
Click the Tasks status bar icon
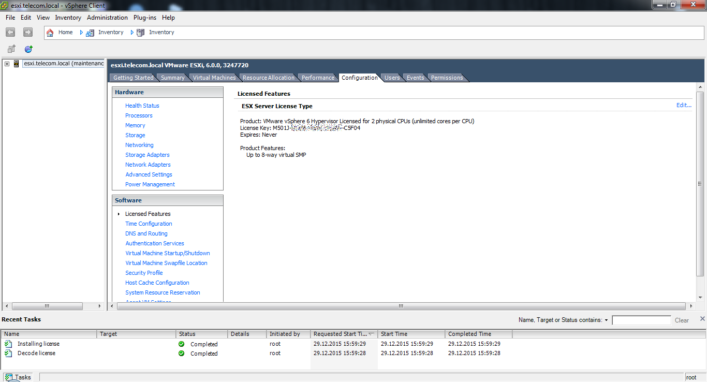coord(9,377)
